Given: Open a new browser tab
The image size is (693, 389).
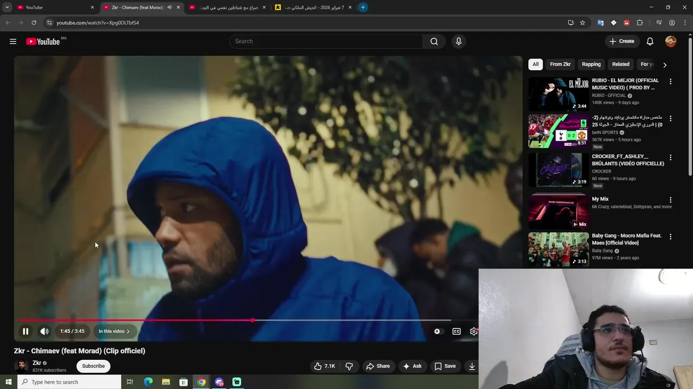Looking at the screenshot, I should pos(363,8).
